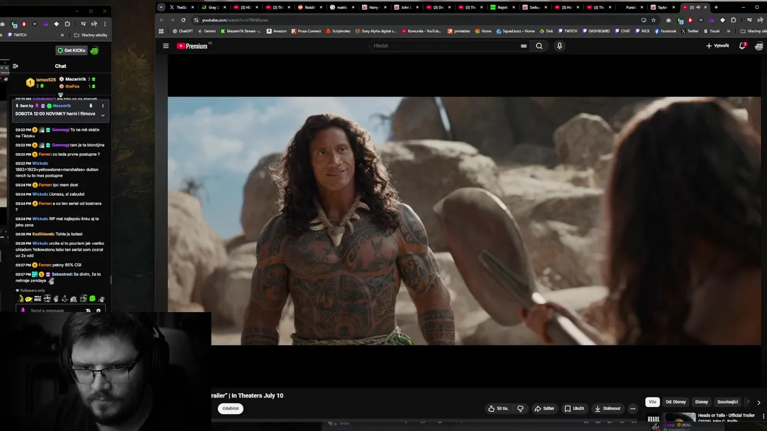
Task: Open the Amazon bookmark
Action: [x=277, y=31]
